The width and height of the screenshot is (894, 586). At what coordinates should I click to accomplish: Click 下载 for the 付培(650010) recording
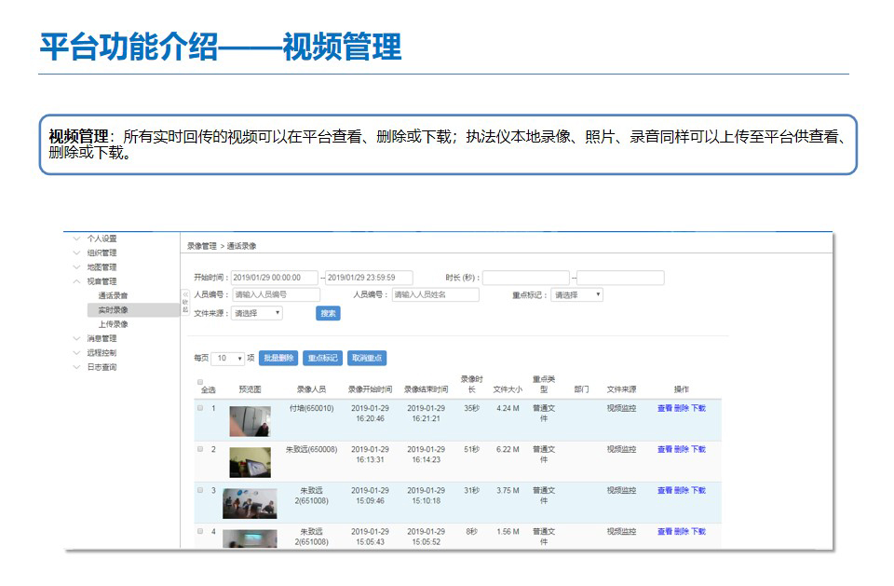point(698,409)
